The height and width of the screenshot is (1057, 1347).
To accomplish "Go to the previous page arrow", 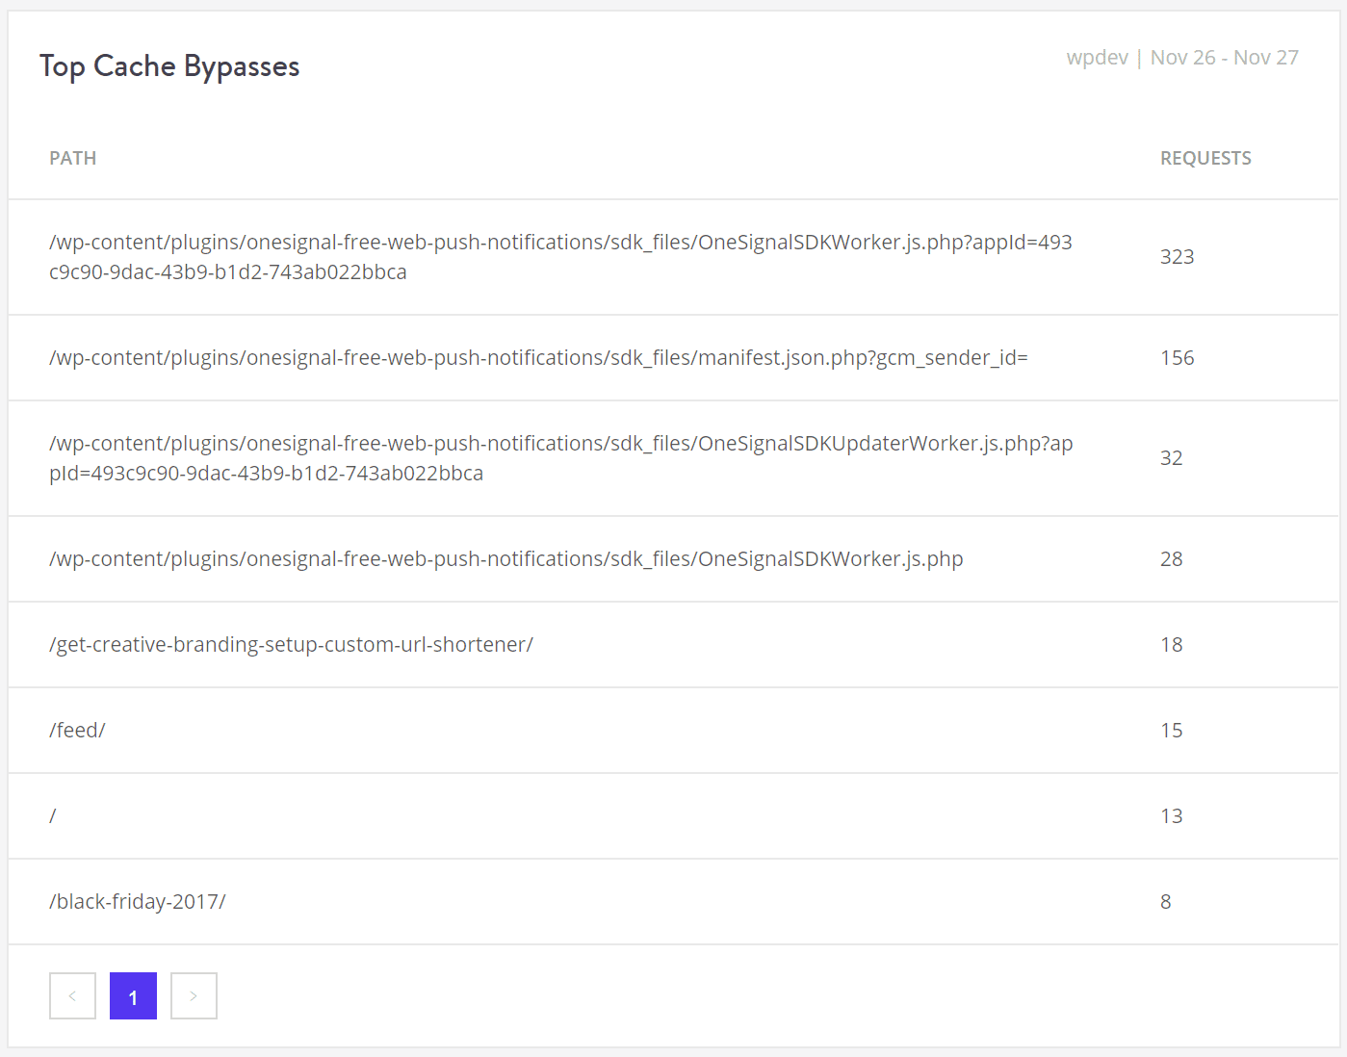I will pyautogui.click(x=72, y=995).
